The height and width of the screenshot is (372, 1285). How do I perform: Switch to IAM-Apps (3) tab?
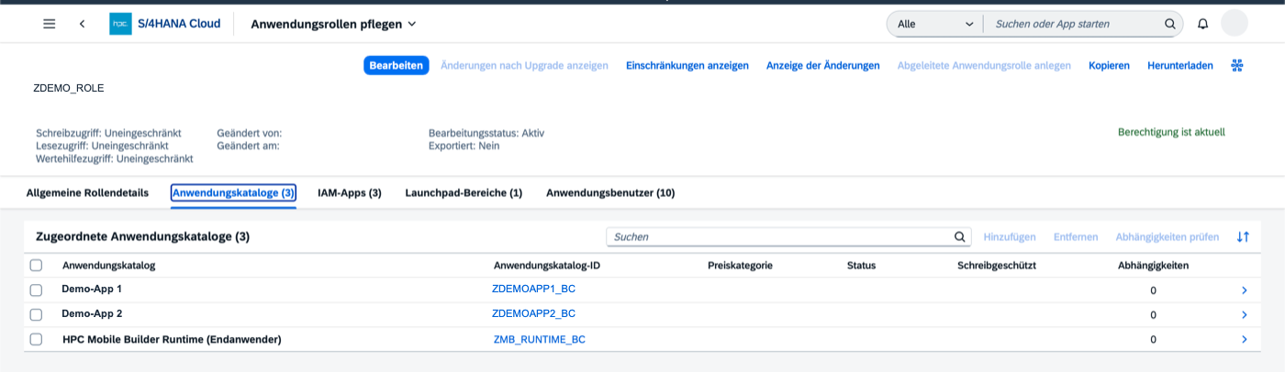coord(349,192)
